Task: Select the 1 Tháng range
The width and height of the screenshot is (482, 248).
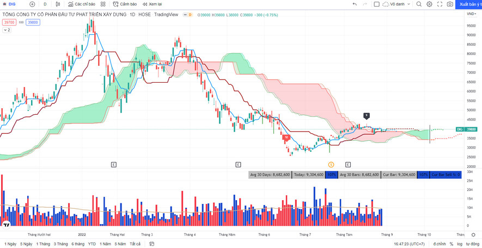Action: (x=43, y=244)
